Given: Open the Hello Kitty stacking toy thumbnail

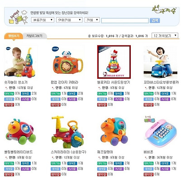Looking at the screenshot, I should tap(114, 62).
